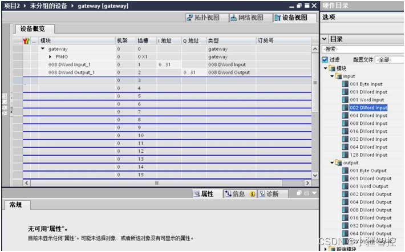
Task: Click the 032 DWord Output module icon
Action: (x=345, y=226)
